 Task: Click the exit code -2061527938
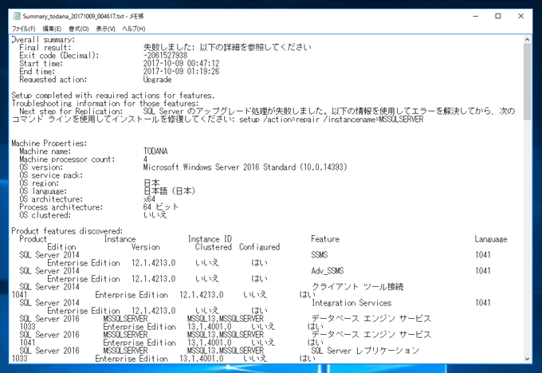165,55
